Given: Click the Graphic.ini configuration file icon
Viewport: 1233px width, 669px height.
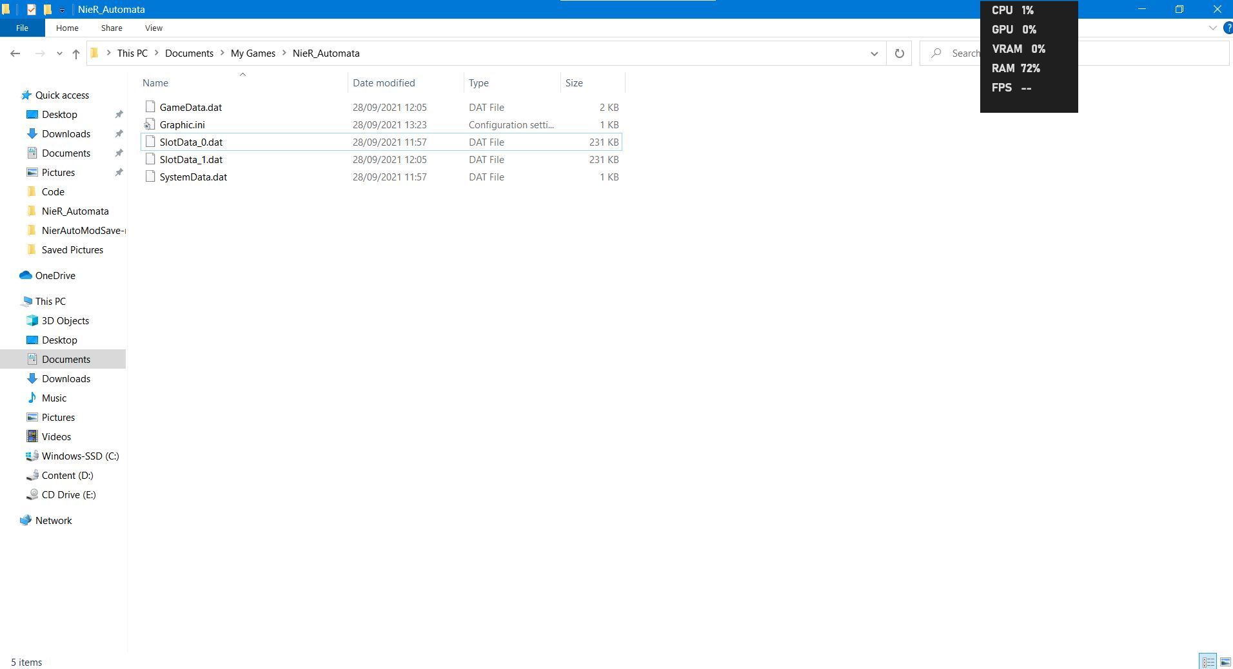Looking at the screenshot, I should (150, 124).
